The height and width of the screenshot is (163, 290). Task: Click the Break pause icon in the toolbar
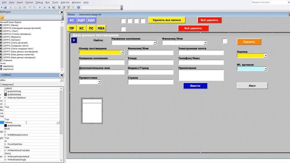pos(44,7)
